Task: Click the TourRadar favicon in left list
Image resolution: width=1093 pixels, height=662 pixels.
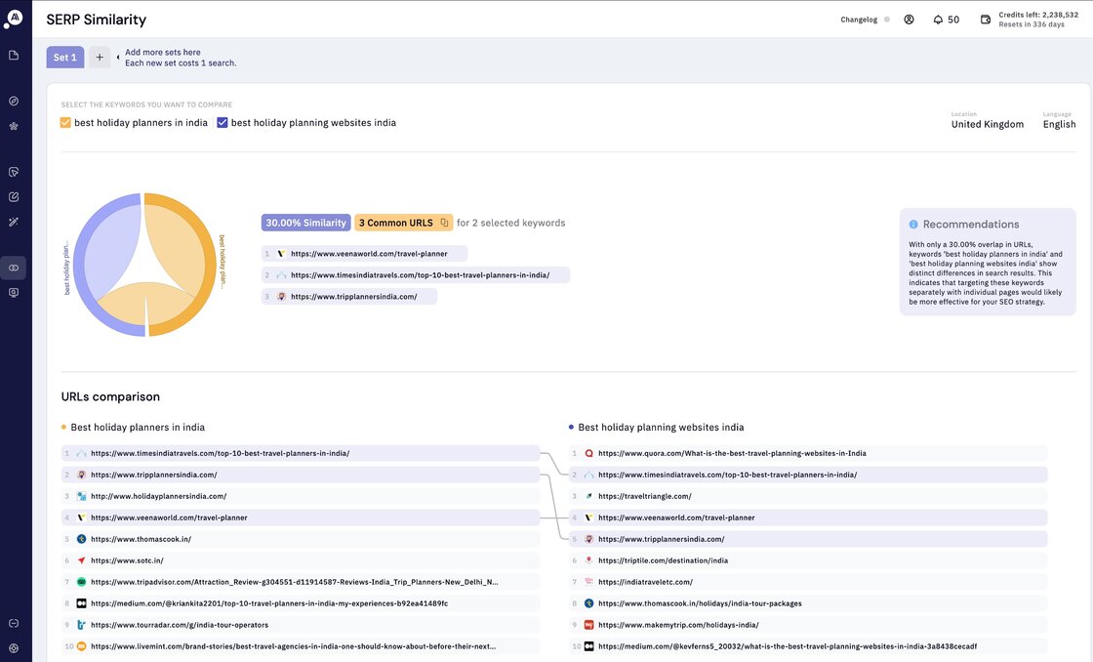Action: point(82,625)
